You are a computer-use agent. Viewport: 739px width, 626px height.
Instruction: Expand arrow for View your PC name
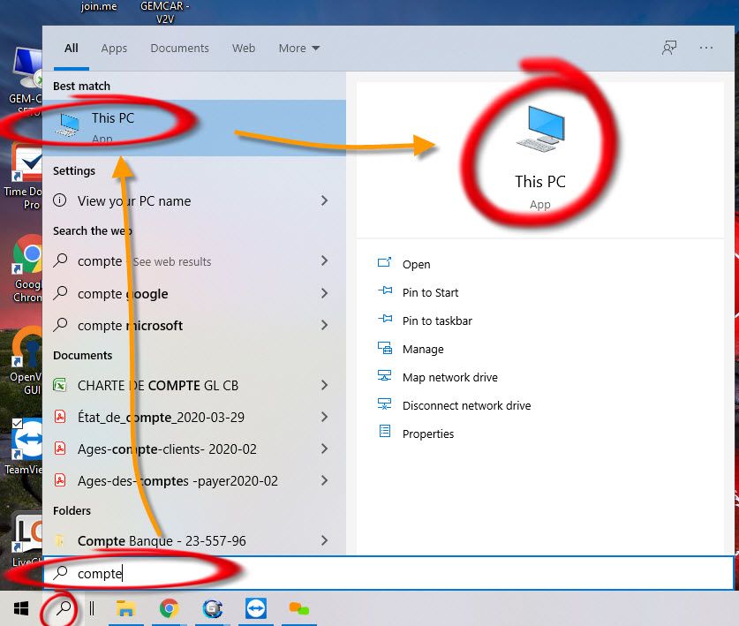pyautogui.click(x=325, y=201)
